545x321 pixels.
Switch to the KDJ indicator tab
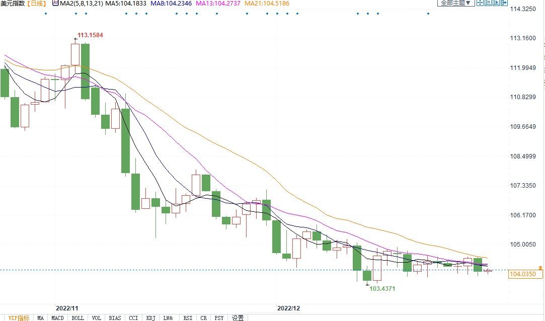tap(150, 317)
